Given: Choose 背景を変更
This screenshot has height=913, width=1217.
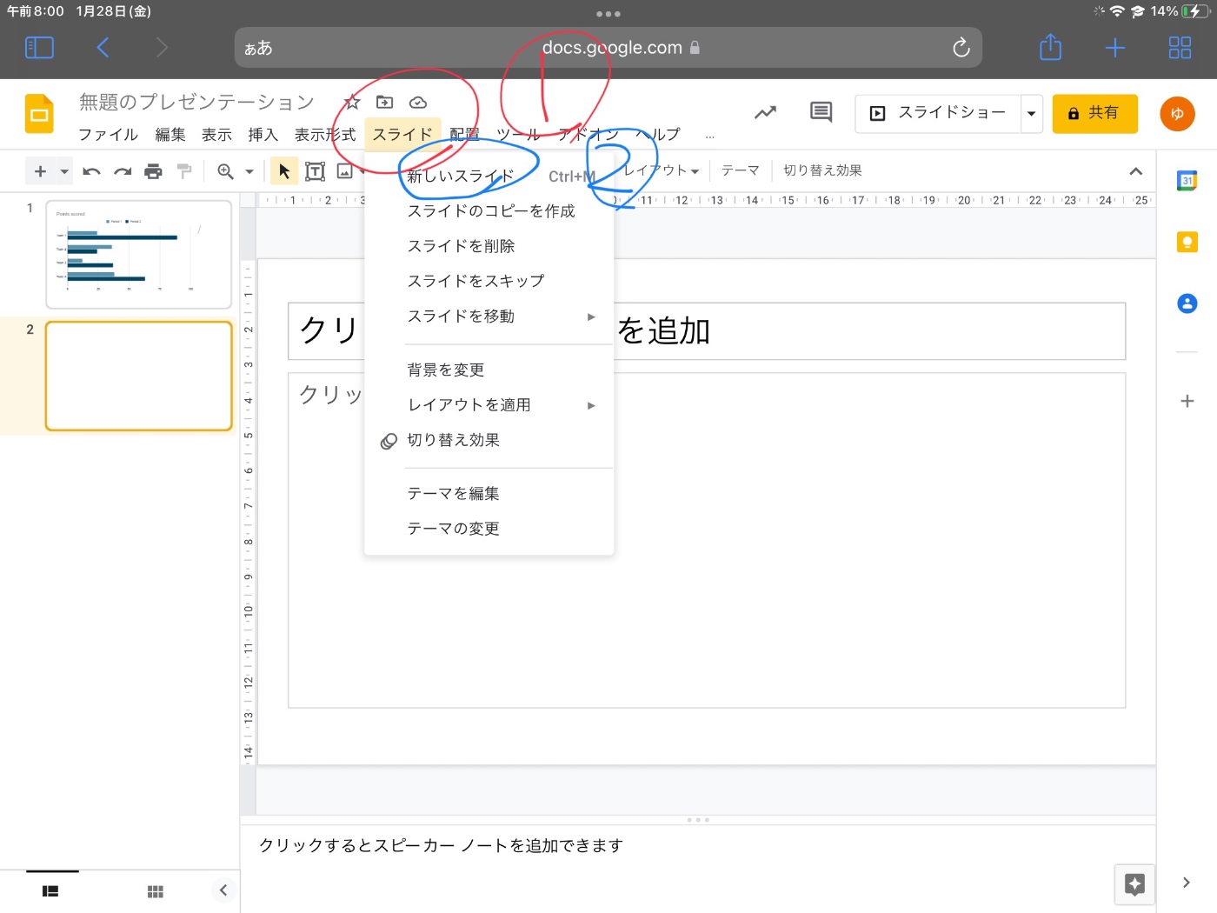Looking at the screenshot, I should pyautogui.click(x=489, y=370).
